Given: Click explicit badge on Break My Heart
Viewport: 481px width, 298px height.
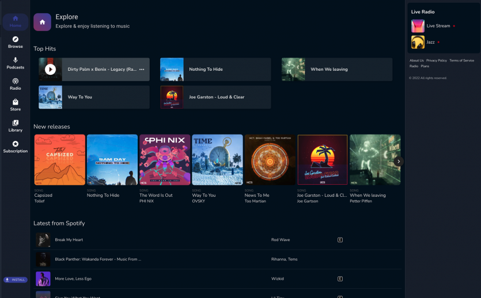Looking at the screenshot, I should tap(340, 240).
